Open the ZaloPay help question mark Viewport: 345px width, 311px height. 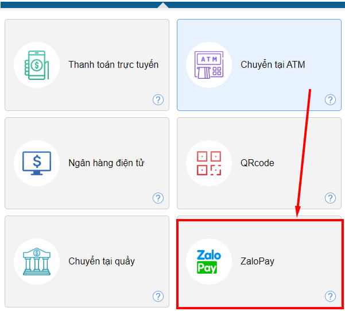330,296
